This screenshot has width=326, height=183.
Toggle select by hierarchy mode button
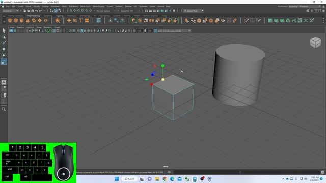51,11
